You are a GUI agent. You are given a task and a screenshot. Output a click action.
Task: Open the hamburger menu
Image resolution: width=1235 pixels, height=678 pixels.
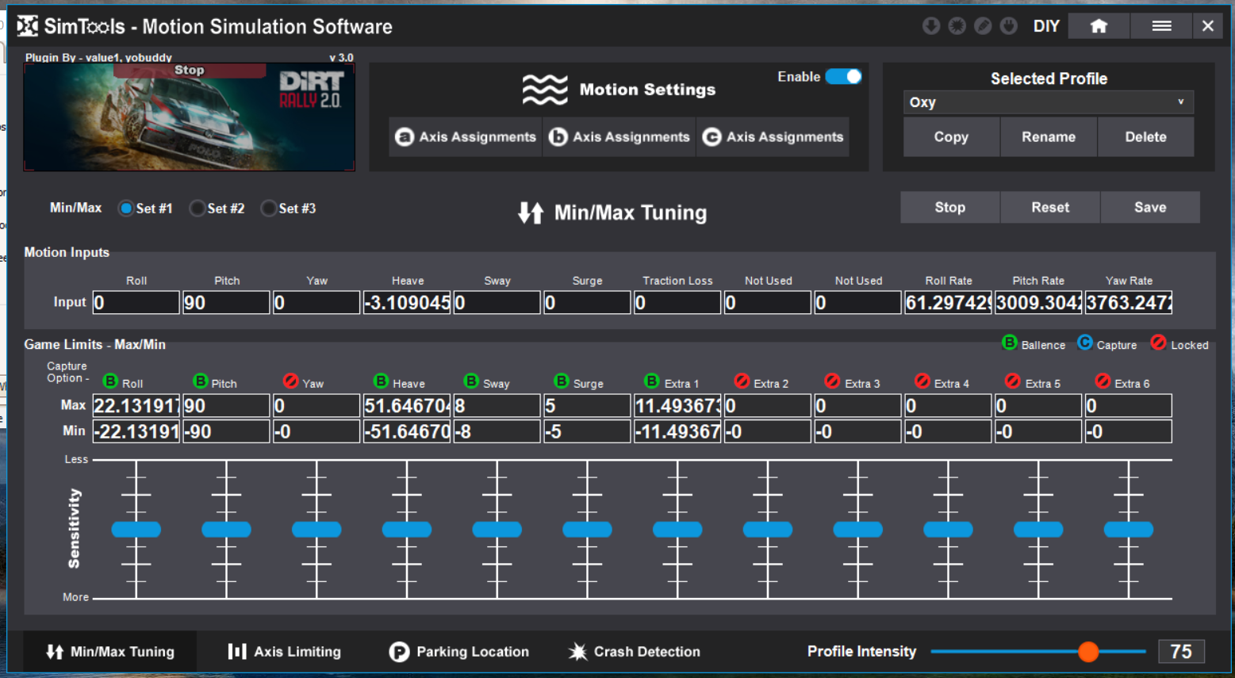(x=1161, y=26)
